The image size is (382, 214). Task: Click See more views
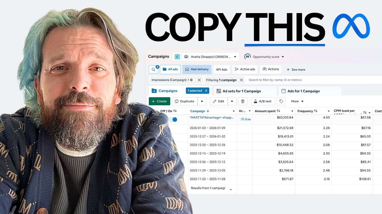(296, 70)
